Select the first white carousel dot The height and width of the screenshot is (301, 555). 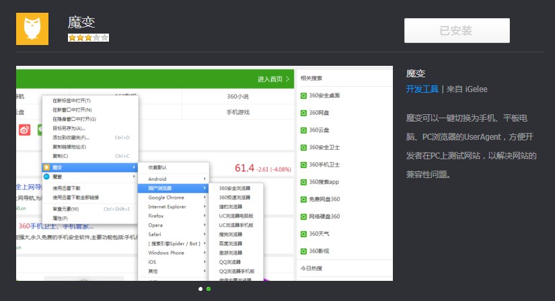200,289
